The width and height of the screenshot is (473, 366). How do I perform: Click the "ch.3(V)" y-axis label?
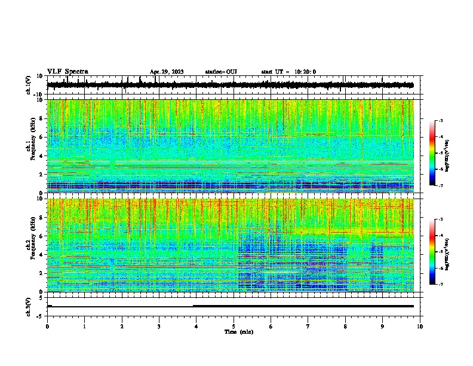29,307
